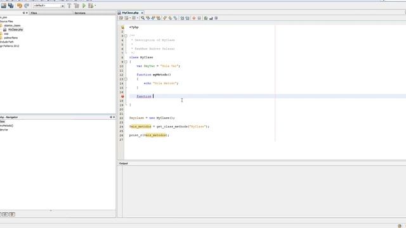The image size is (406, 228).
Task: Click the Debug Project icon
Action: tap(91, 6)
